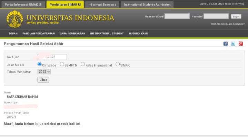Share page on Google Plus icon
Image resolution: width=248 pixels, height=137 pixels.
click(240, 44)
